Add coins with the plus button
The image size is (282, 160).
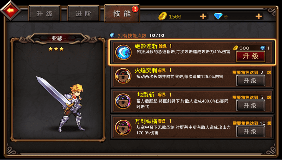pyautogui.click(x=203, y=16)
